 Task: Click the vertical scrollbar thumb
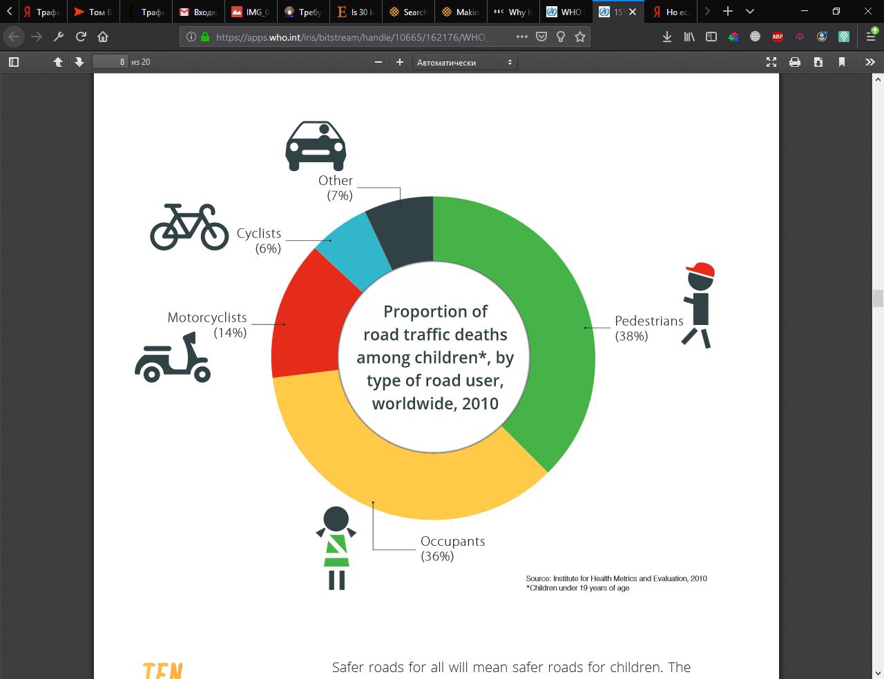(878, 299)
